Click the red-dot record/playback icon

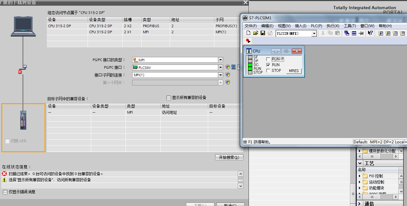pyautogui.click(x=248, y=41)
